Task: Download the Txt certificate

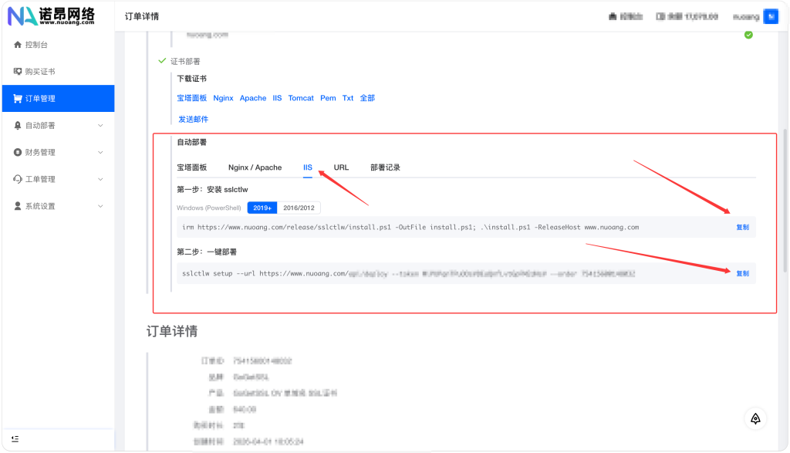Action: (x=348, y=98)
